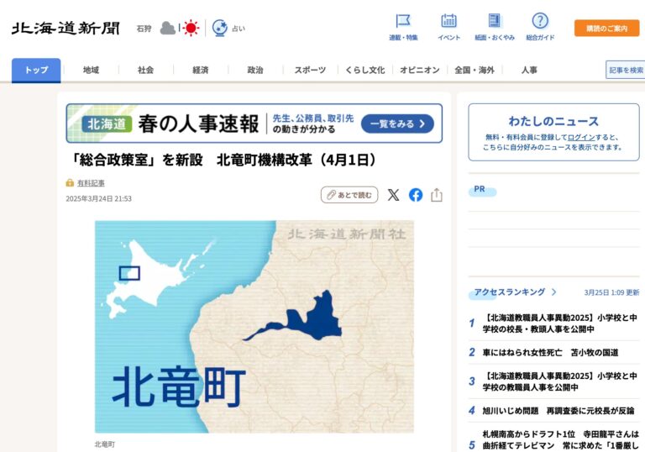Click the 北海道新聞 logo

click(66, 28)
